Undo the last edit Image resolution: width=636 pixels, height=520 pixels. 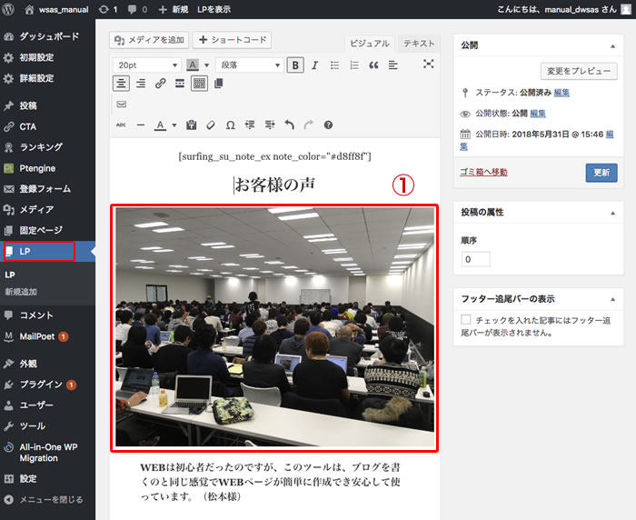[x=289, y=125]
